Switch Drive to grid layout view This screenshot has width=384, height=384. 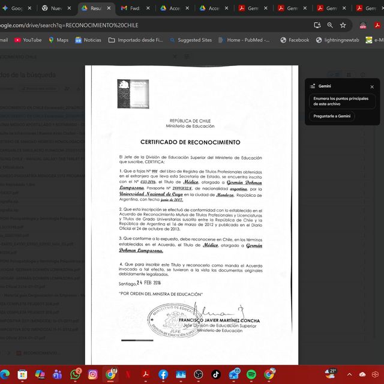349,74
